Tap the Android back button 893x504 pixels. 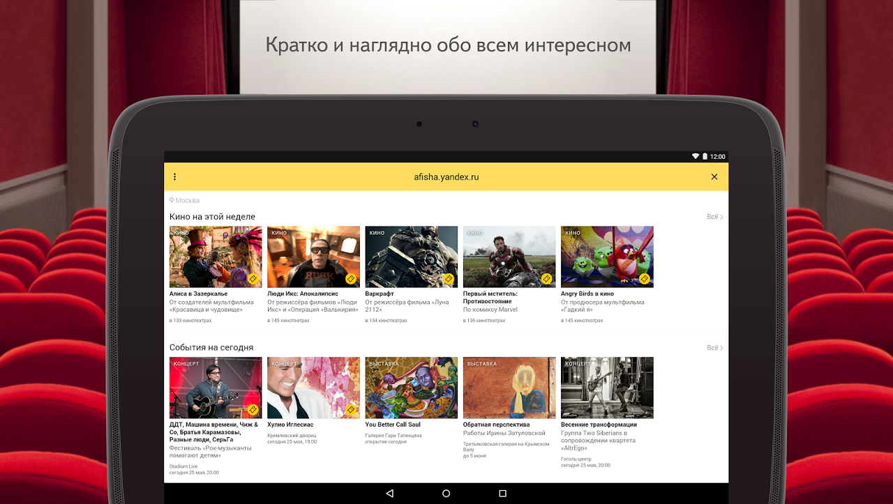point(389,494)
